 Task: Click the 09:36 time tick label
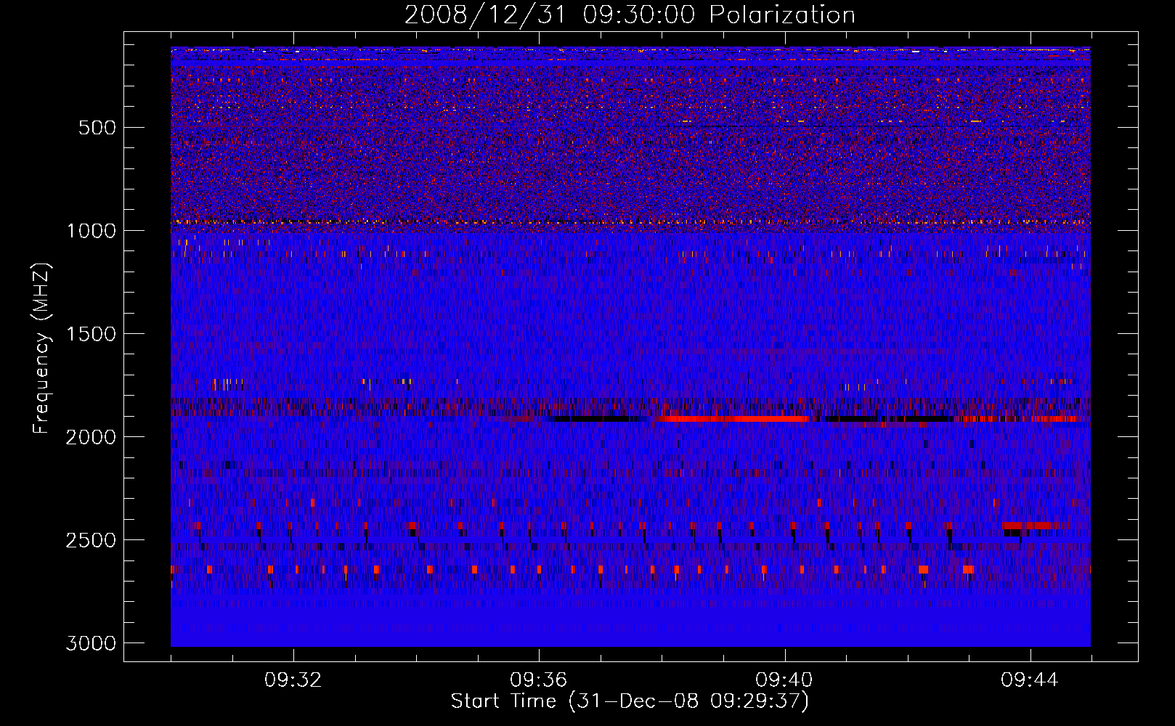539,680
